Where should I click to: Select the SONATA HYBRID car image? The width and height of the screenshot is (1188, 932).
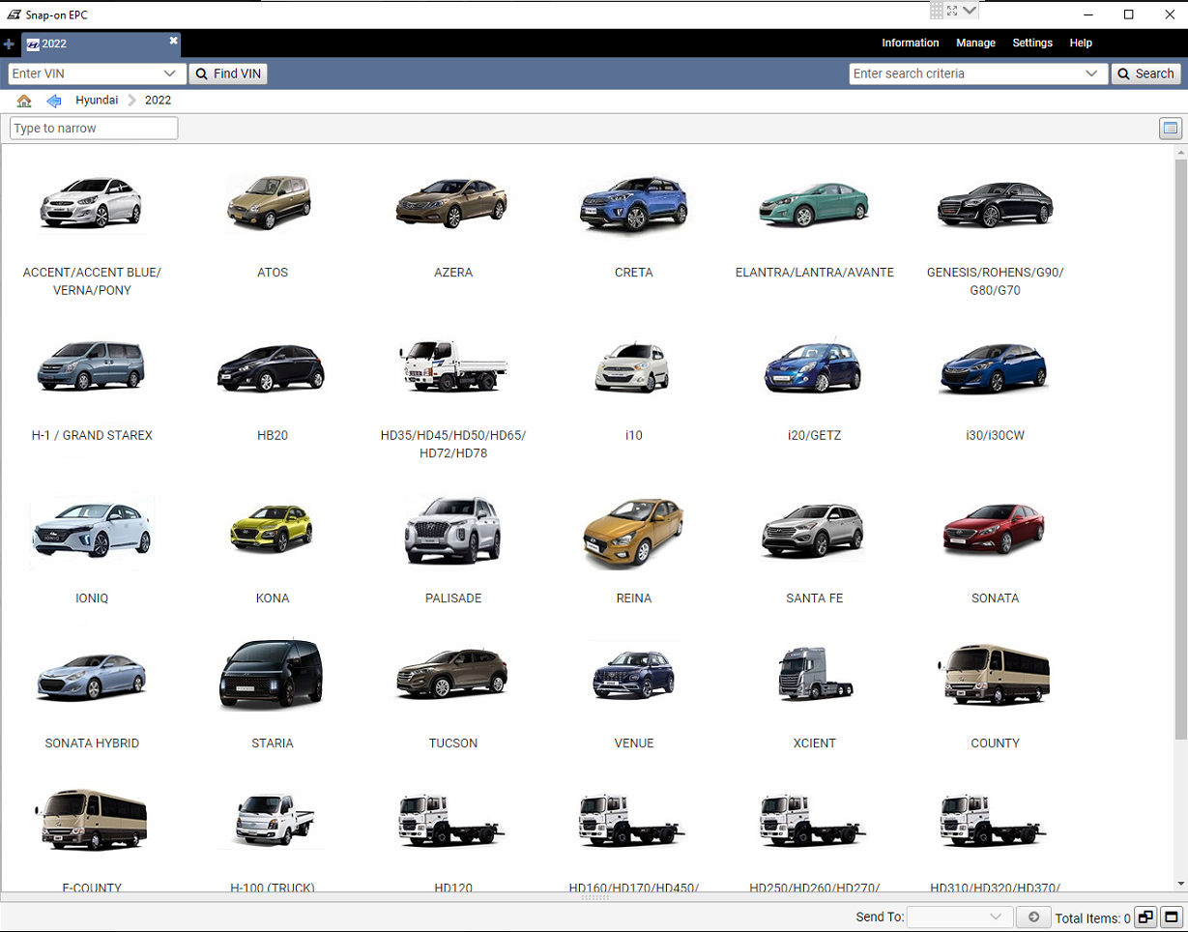[x=92, y=677]
